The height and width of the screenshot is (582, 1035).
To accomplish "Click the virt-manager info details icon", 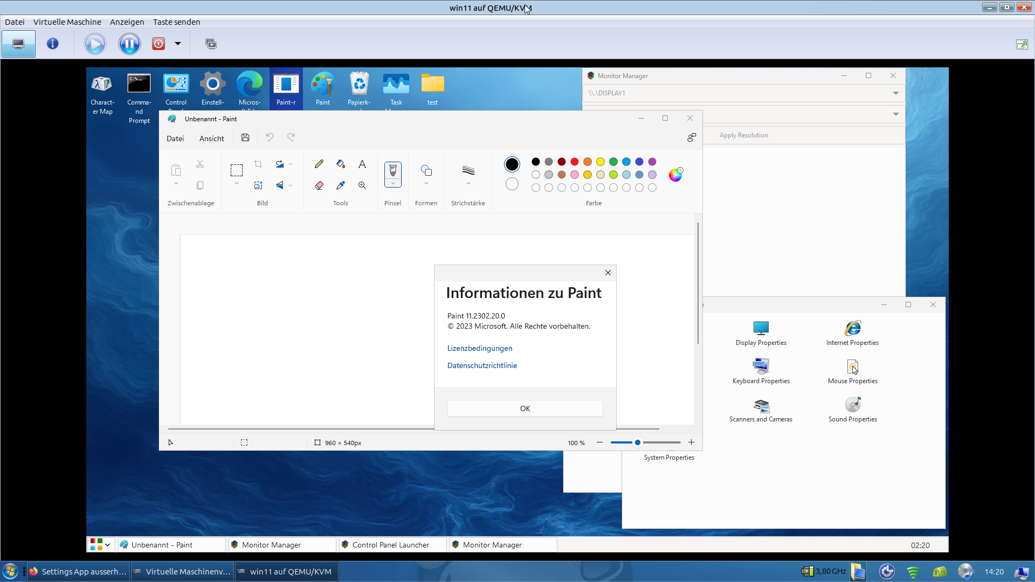I will click(52, 44).
